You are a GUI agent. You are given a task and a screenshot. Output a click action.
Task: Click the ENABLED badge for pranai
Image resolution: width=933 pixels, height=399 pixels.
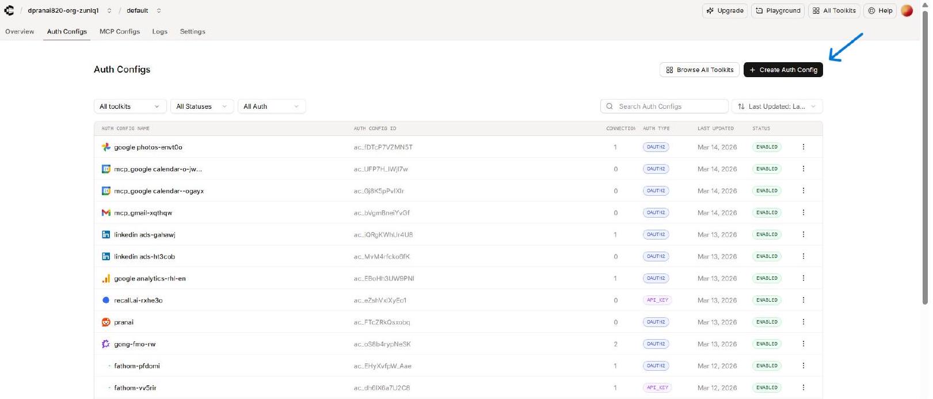point(767,322)
